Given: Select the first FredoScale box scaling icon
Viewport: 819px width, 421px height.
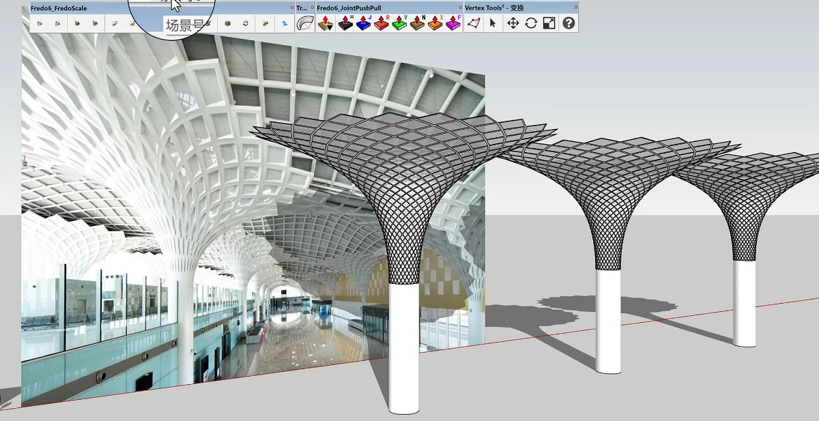Looking at the screenshot, I should coord(40,23).
